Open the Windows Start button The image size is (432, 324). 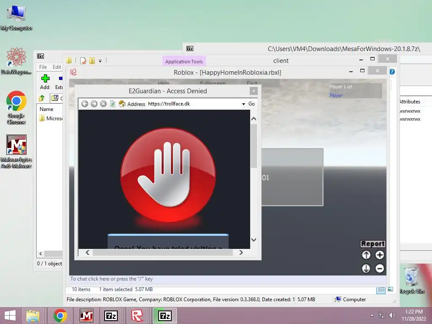tap(10, 316)
